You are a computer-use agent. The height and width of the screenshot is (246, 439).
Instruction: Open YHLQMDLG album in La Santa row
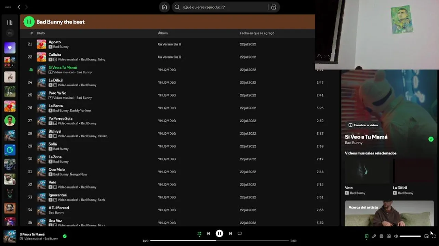coord(167,108)
